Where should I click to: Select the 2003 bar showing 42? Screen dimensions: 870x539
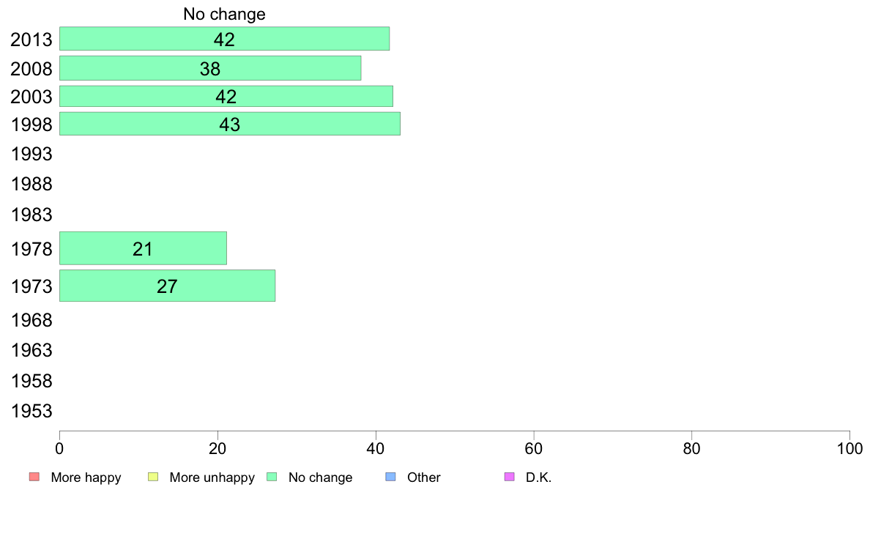tap(226, 96)
